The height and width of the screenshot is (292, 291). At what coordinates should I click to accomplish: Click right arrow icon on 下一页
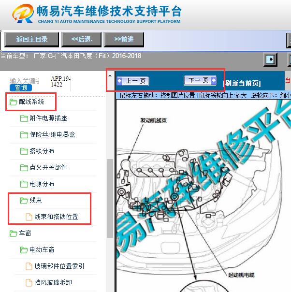[x=214, y=80]
